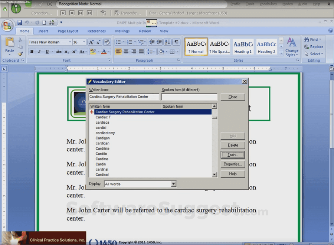Apply bold formatting to text
334x245 pixels.
coord(31,52)
